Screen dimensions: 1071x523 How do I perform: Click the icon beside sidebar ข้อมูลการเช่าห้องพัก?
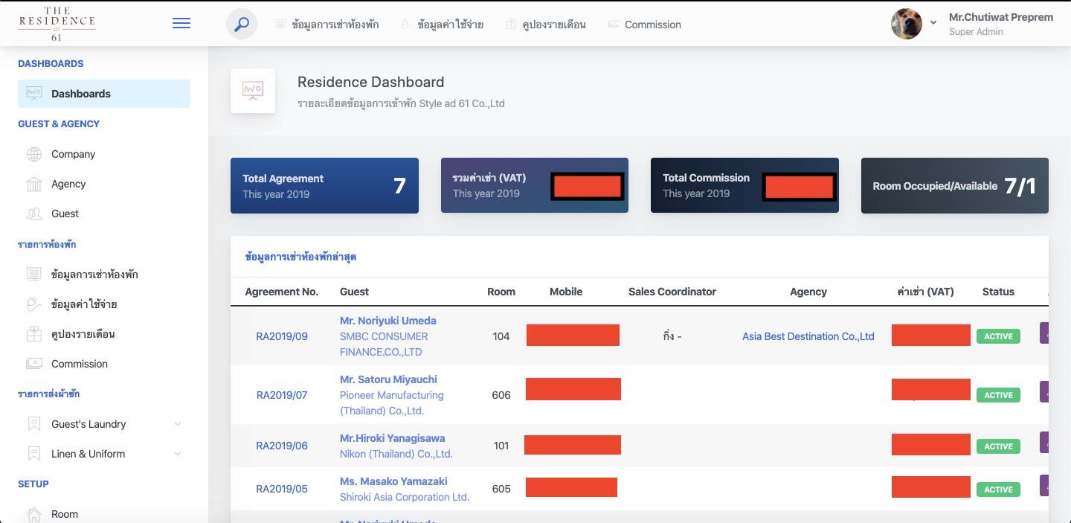[34, 274]
